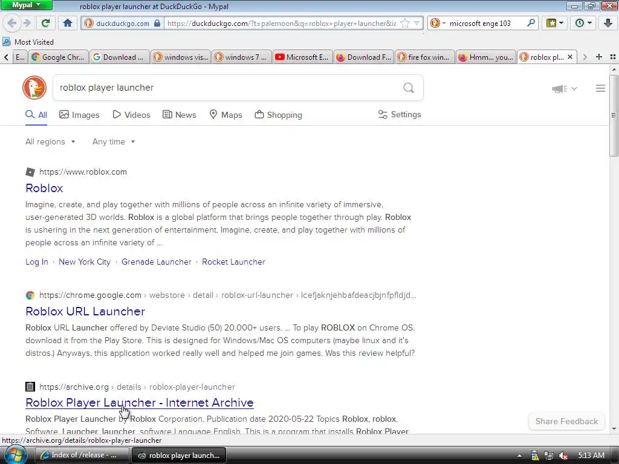Click the Most Visited bookmarks icon
The image size is (619, 464).
tap(6, 42)
